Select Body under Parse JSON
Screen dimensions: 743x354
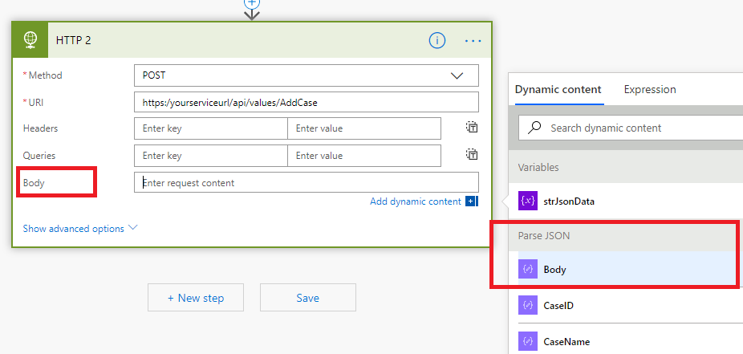coord(554,270)
